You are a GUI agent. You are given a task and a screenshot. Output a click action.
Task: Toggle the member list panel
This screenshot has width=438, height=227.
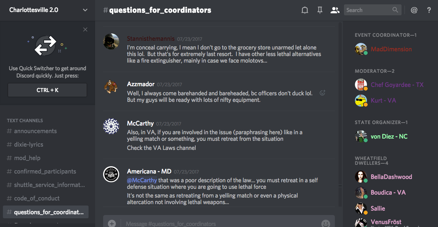[x=335, y=10]
